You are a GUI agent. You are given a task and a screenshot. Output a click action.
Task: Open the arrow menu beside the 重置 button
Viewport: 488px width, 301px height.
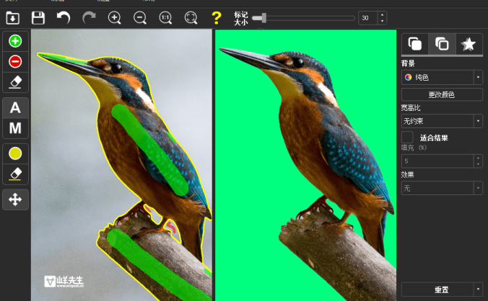click(x=478, y=289)
